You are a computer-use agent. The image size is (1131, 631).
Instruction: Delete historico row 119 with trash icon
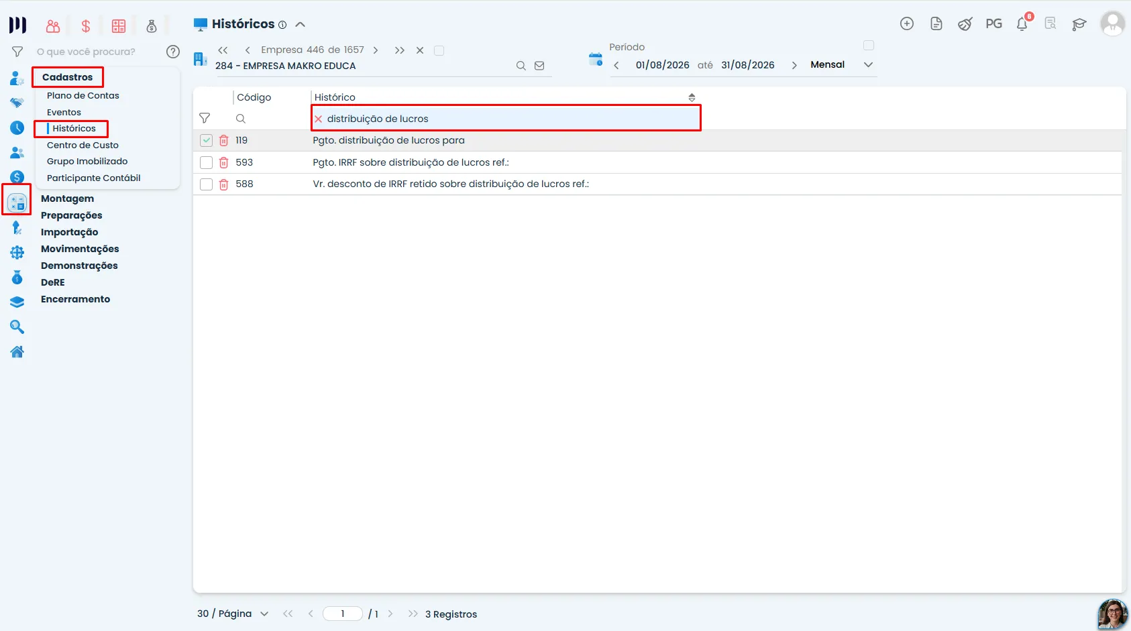point(224,141)
